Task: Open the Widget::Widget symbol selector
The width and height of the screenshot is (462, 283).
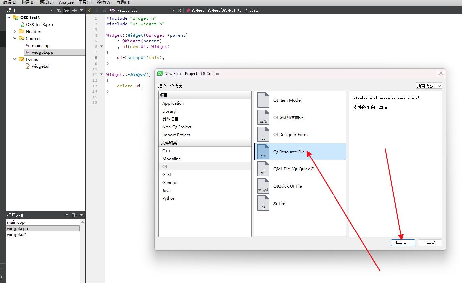Action: [x=222, y=10]
